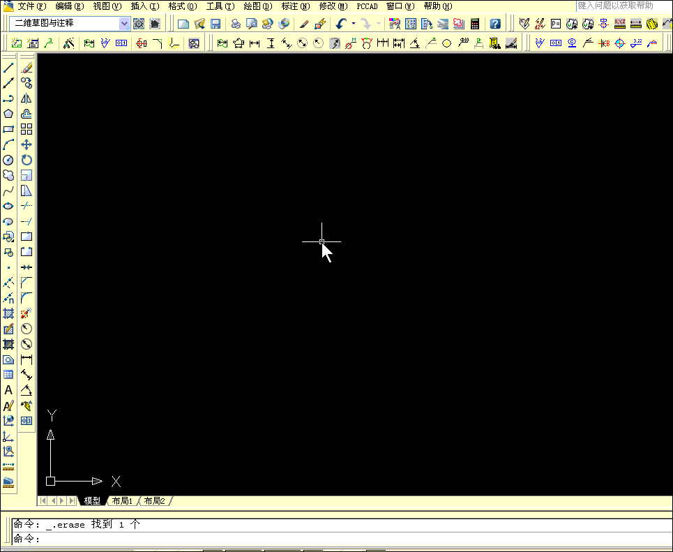Expand the Undo history dropdown arrow

click(x=353, y=23)
